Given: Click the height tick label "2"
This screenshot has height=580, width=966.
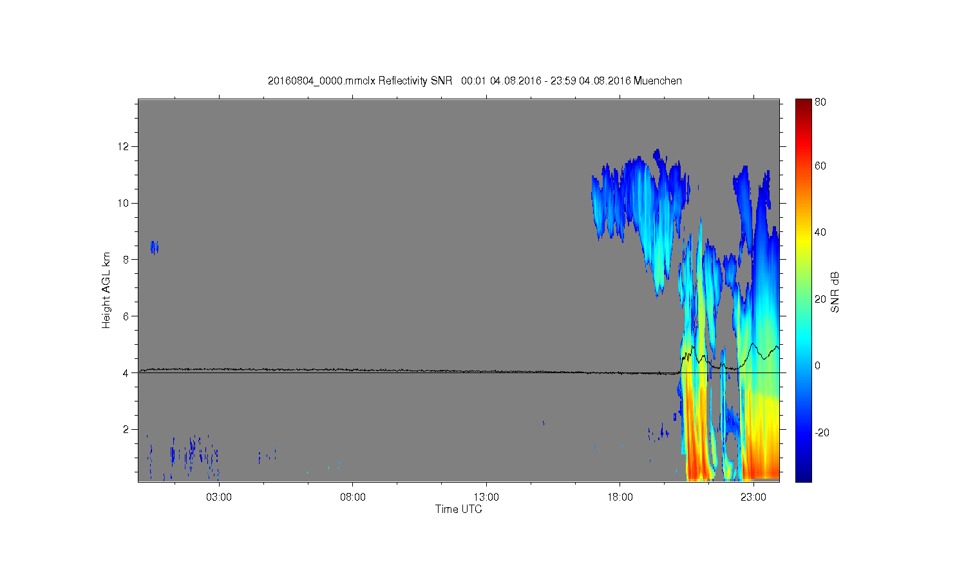Looking at the screenshot, I should tap(127, 429).
